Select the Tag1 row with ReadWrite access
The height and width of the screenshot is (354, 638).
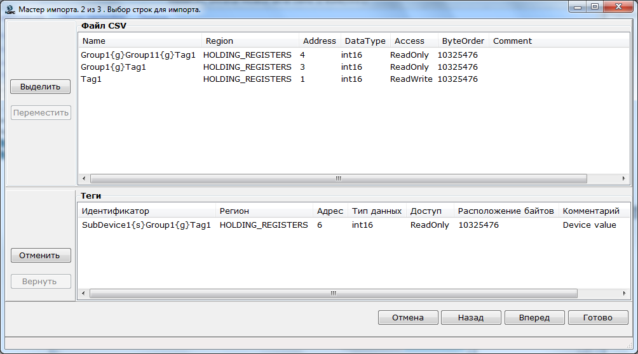(353, 79)
